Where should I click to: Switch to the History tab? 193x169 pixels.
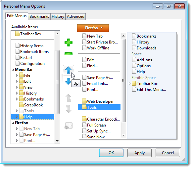point(58,16)
